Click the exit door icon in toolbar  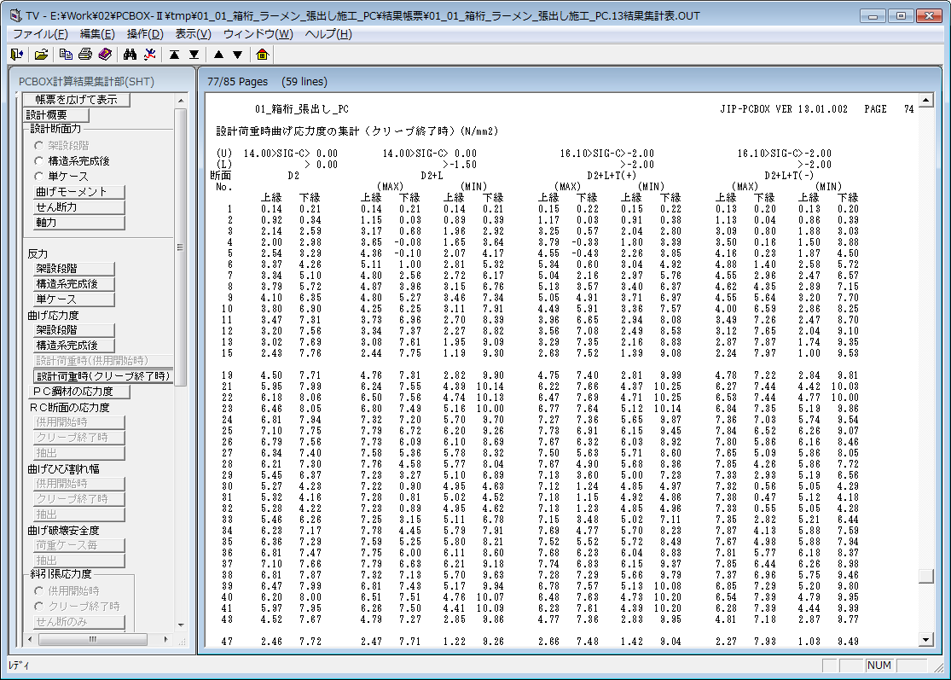(16, 55)
